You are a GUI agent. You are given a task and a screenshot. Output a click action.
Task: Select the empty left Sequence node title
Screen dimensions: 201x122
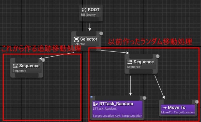[x=29, y=66]
